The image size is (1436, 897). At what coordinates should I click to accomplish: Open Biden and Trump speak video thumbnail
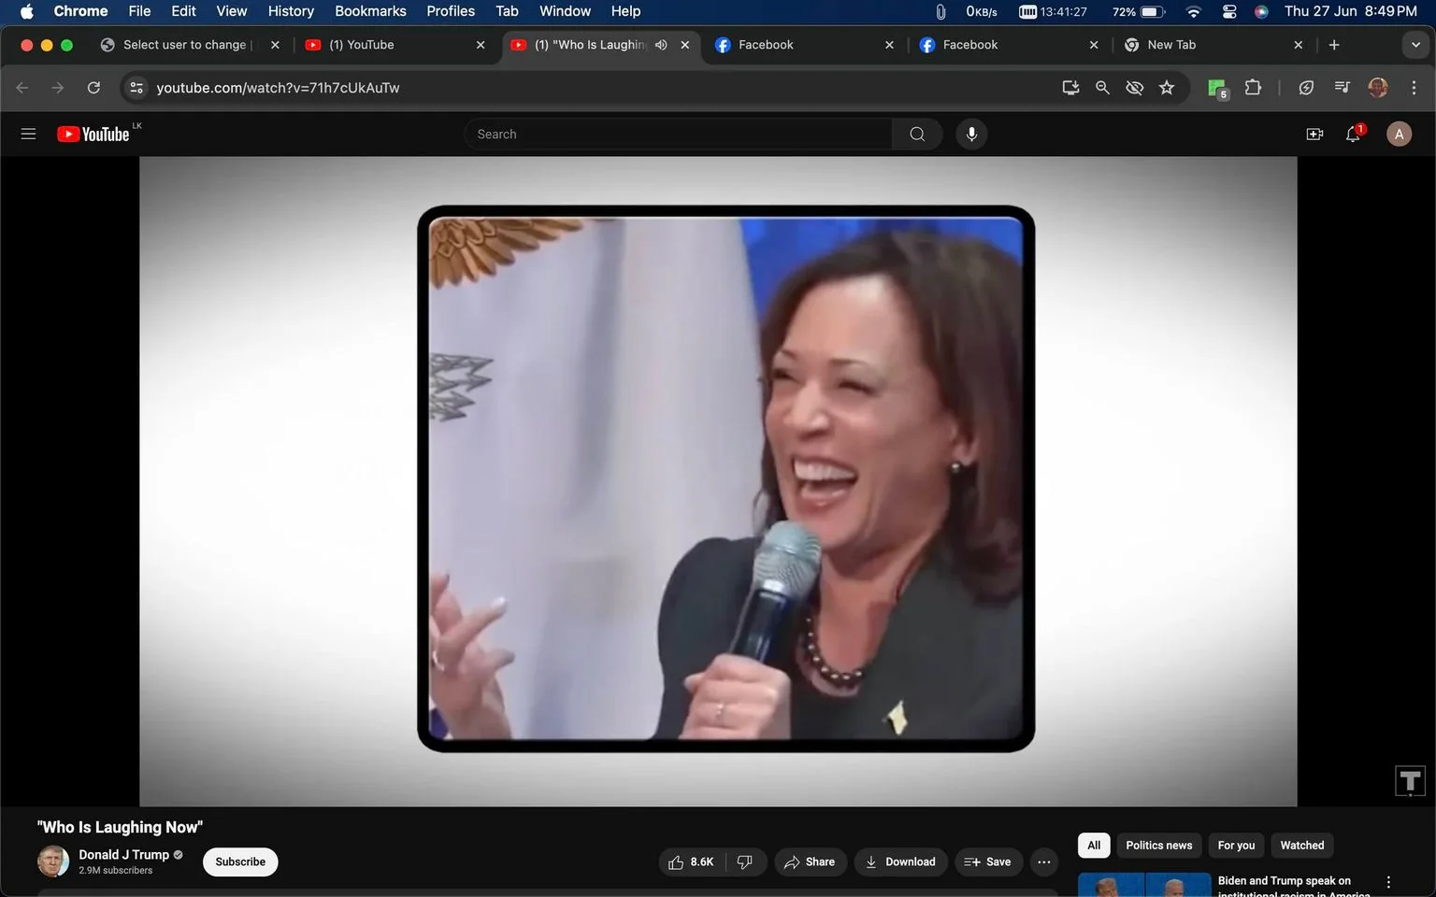click(x=1144, y=885)
